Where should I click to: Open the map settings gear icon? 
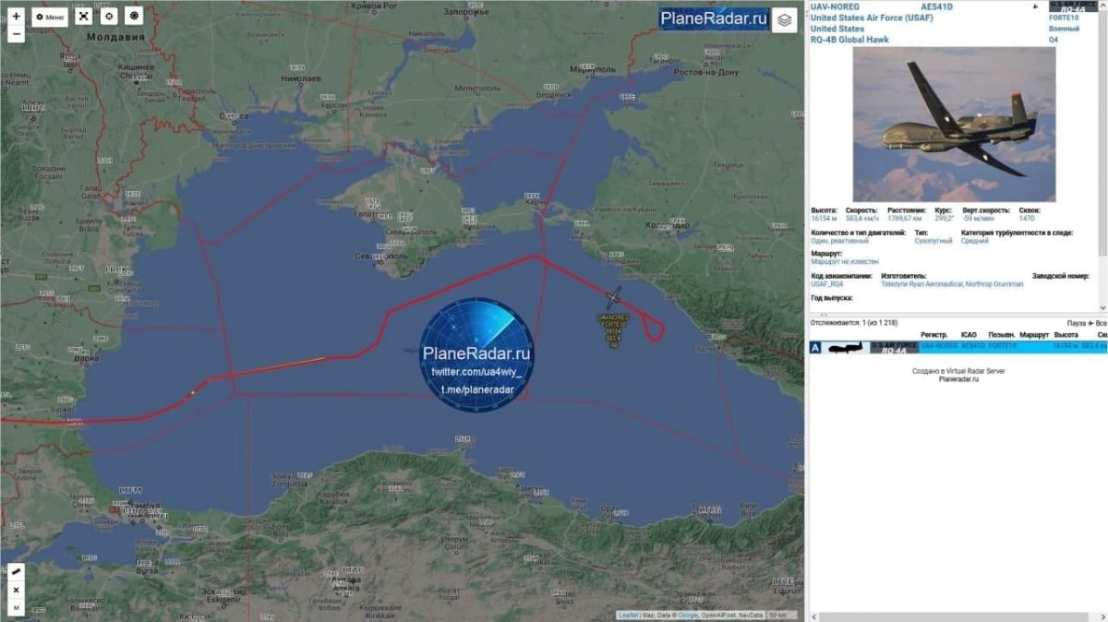(135, 17)
